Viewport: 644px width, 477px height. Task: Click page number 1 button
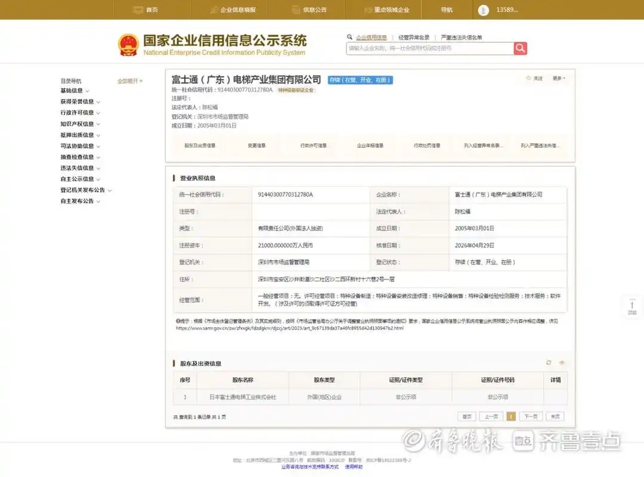click(x=511, y=417)
